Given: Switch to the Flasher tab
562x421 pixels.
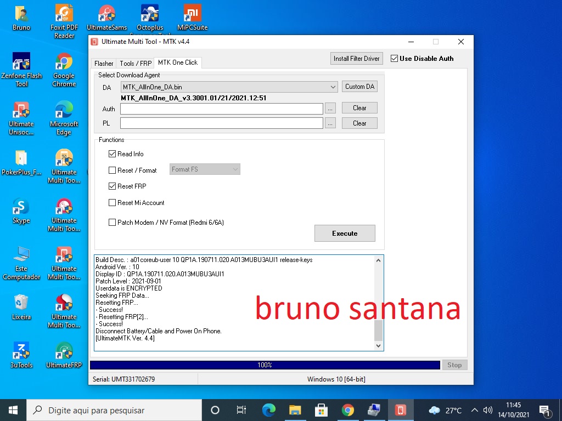Looking at the screenshot, I should pyautogui.click(x=104, y=64).
